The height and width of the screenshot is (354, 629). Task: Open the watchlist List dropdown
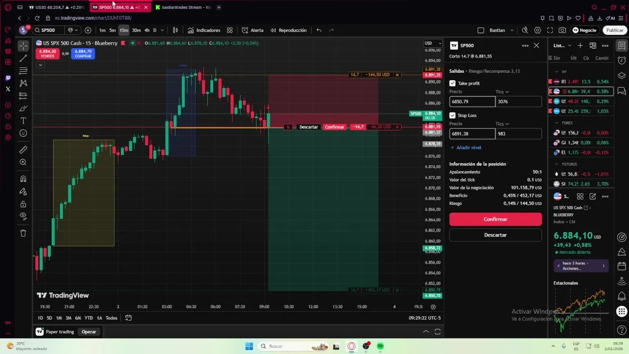pyautogui.click(x=562, y=45)
